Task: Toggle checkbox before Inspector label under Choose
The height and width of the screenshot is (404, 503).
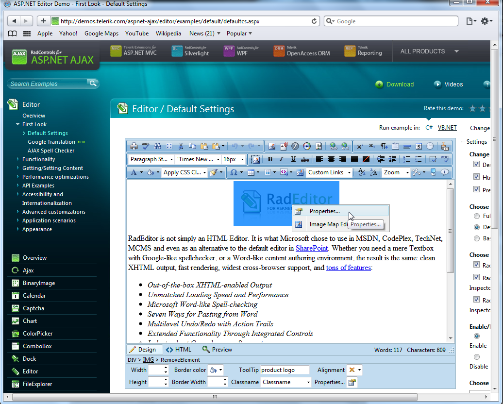Action: coord(476,277)
